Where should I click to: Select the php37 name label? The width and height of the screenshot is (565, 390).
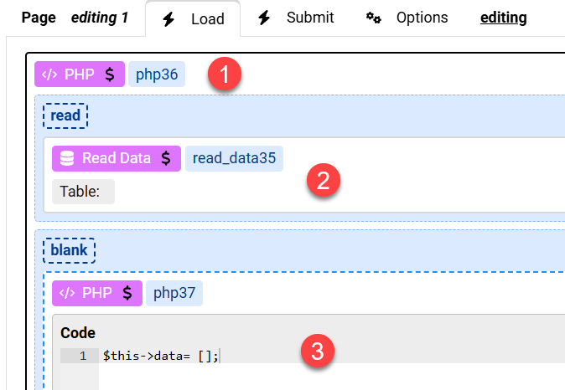point(174,293)
